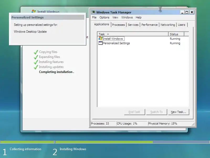Click the CPU Usage: 1% status entry
The width and height of the screenshot is (210, 158).
(x=132, y=124)
